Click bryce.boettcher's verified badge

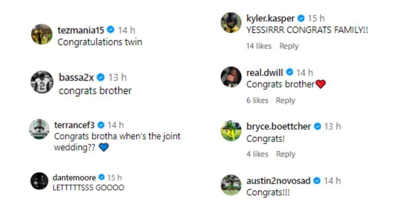[317, 127]
